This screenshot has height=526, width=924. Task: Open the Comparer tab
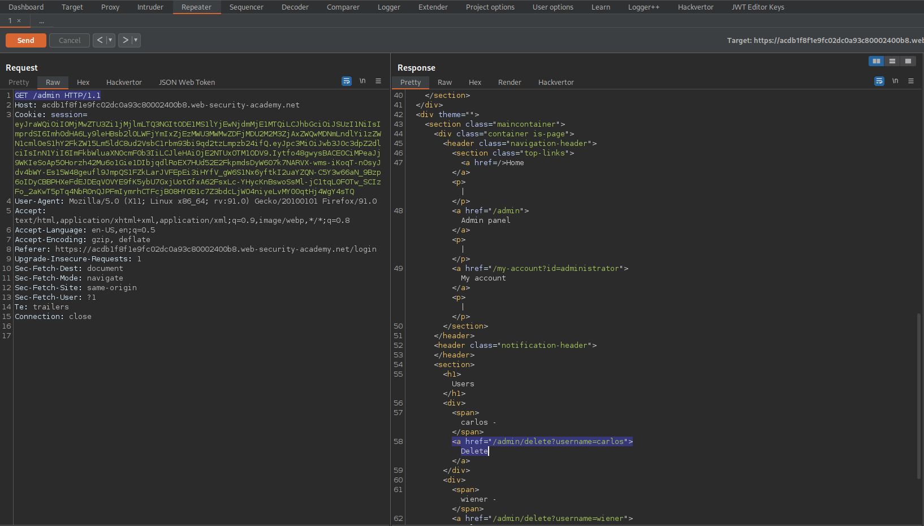(343, 7)
